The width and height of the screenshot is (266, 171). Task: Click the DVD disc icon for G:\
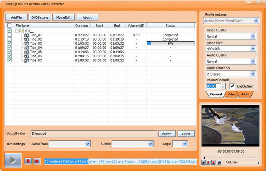click(x=22, y=31)
